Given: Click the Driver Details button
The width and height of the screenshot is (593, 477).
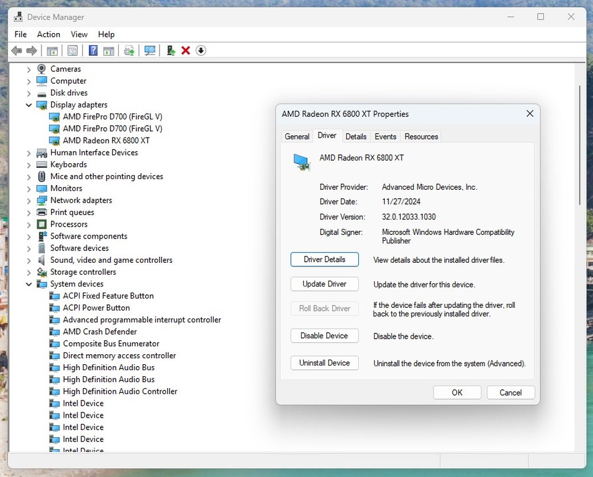Looking at the screenshot, I should [324, 259].
